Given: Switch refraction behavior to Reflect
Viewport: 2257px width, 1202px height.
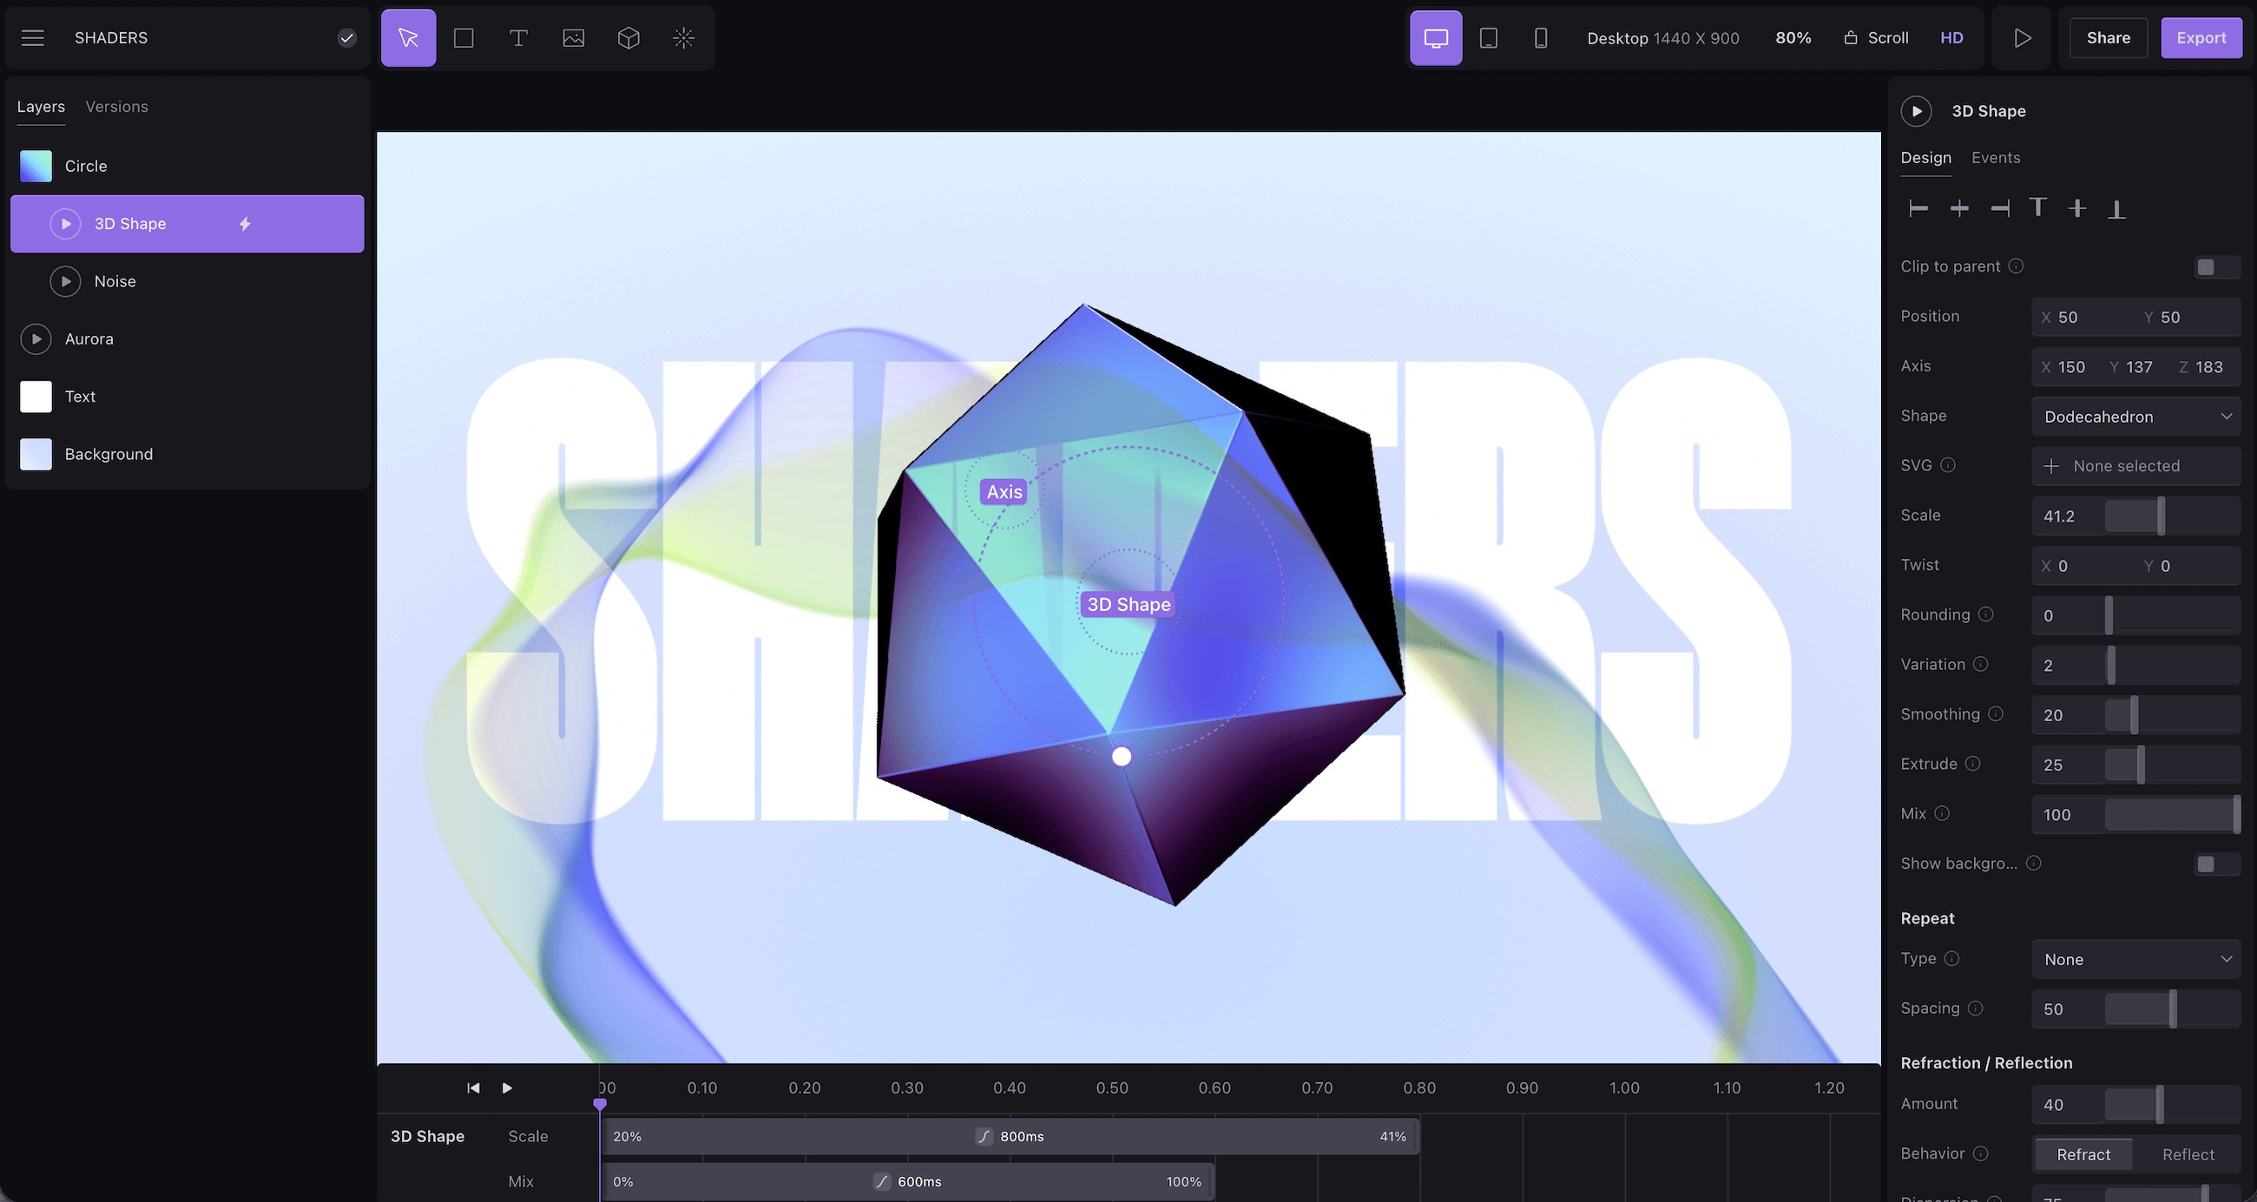Looking at the screenshot, I should [x=2188, y=1153].
